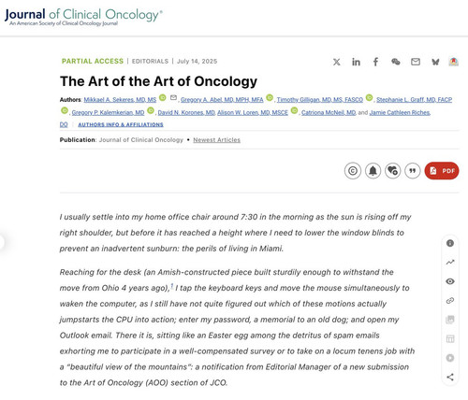The width and height of the screenshot is (468, 400).
Task: Email this article envelope icon
Action: click(x=416, y=62)
